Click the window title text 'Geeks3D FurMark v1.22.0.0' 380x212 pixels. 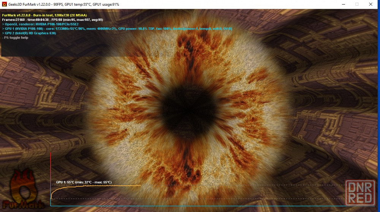[x=30, y=4]
